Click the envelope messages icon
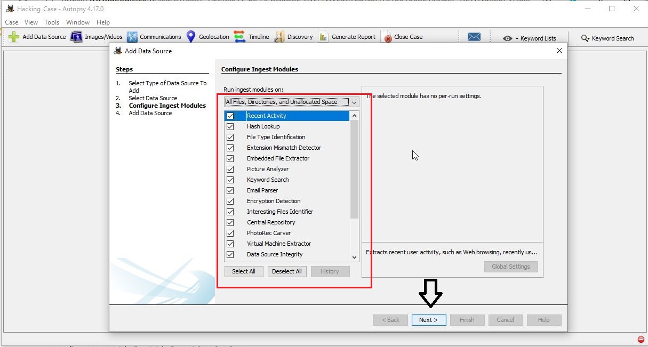 tap(474, 37)
